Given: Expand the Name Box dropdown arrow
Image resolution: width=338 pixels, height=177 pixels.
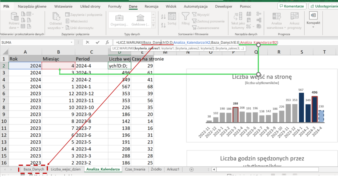Looking at the screenshot, I should tap(72, 42).
